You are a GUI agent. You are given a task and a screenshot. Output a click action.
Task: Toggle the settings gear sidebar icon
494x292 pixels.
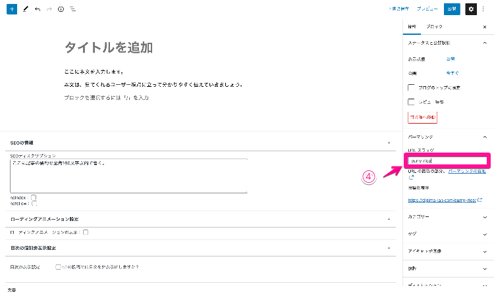[x=471, y=9]
